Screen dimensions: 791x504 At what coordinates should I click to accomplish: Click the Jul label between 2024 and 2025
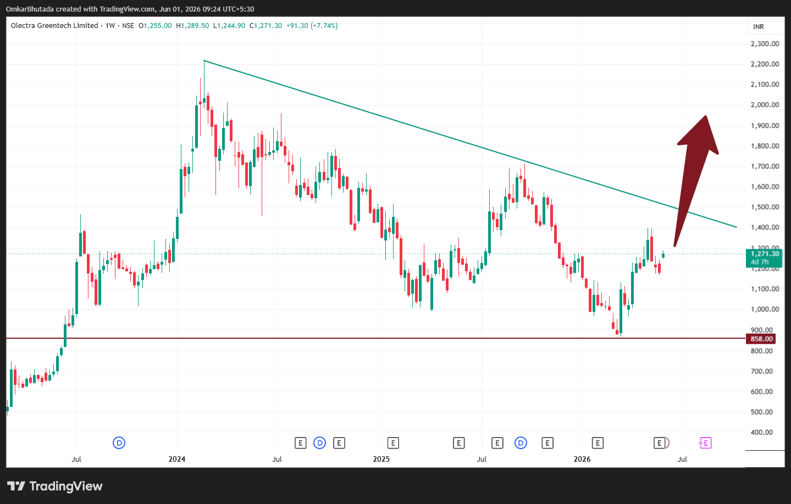277,459
